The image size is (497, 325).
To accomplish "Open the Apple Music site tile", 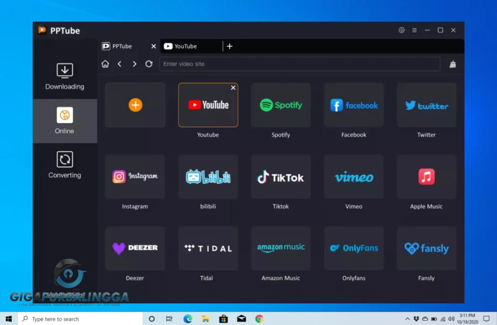I will coord(426,177).
